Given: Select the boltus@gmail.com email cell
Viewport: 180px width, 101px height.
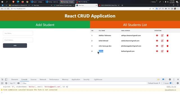Looking at the screenshot, I should (x=128, y=51).
